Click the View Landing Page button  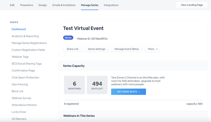tap(192, 5)
